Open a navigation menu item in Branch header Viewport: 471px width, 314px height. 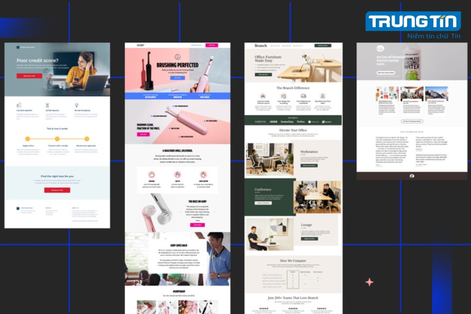(274, 46)
